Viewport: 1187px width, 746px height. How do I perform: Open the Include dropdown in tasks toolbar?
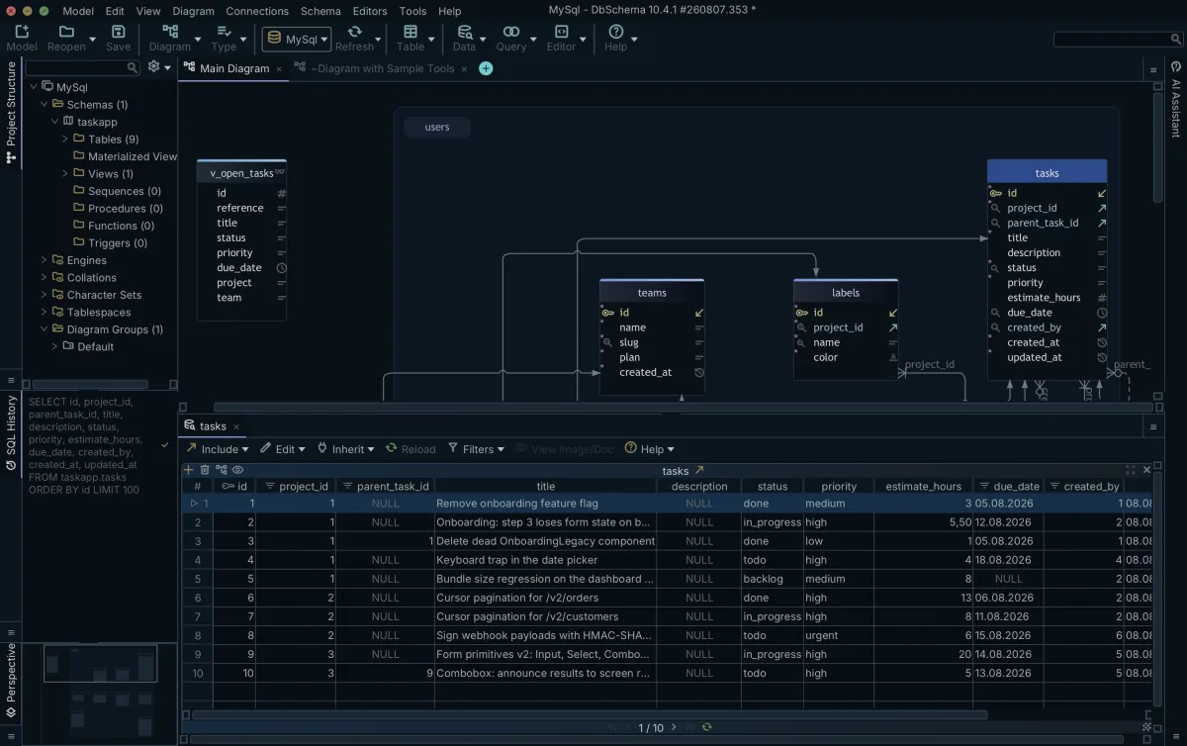pyautogui.click(x=217, y=448)
